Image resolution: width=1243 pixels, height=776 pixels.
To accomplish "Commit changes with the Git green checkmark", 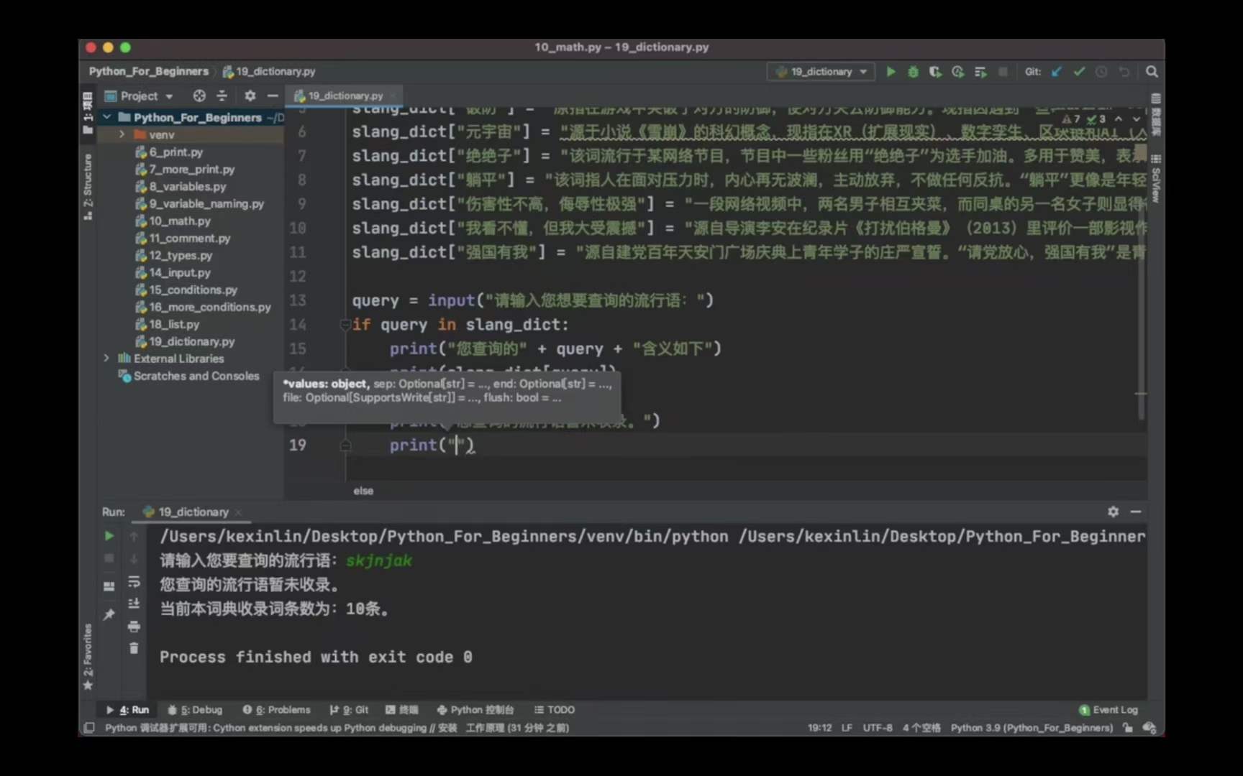I will pyautogui.click(x=1079, y=71).
